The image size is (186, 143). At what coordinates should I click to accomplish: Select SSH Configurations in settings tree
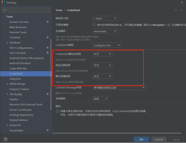pos(21,48)
